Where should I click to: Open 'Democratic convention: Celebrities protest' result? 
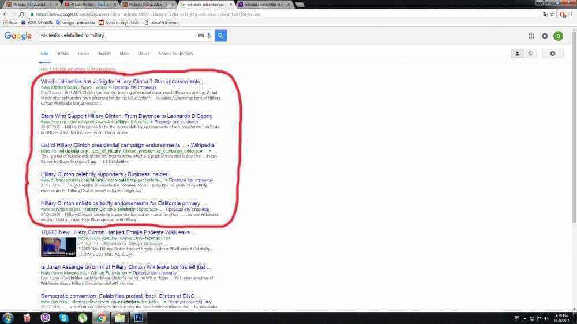(x=121, y=296)
